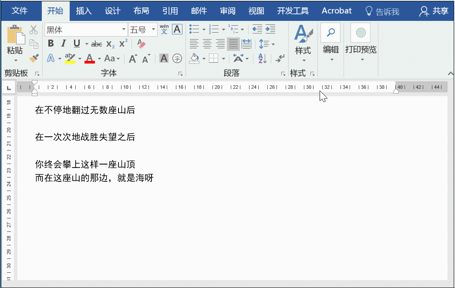Apply the red font color swatch
This screenshot has height=288, width=455.
90,58
